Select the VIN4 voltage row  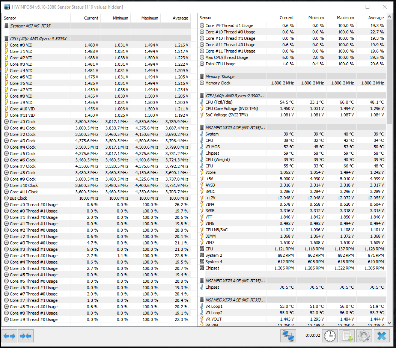292,204
